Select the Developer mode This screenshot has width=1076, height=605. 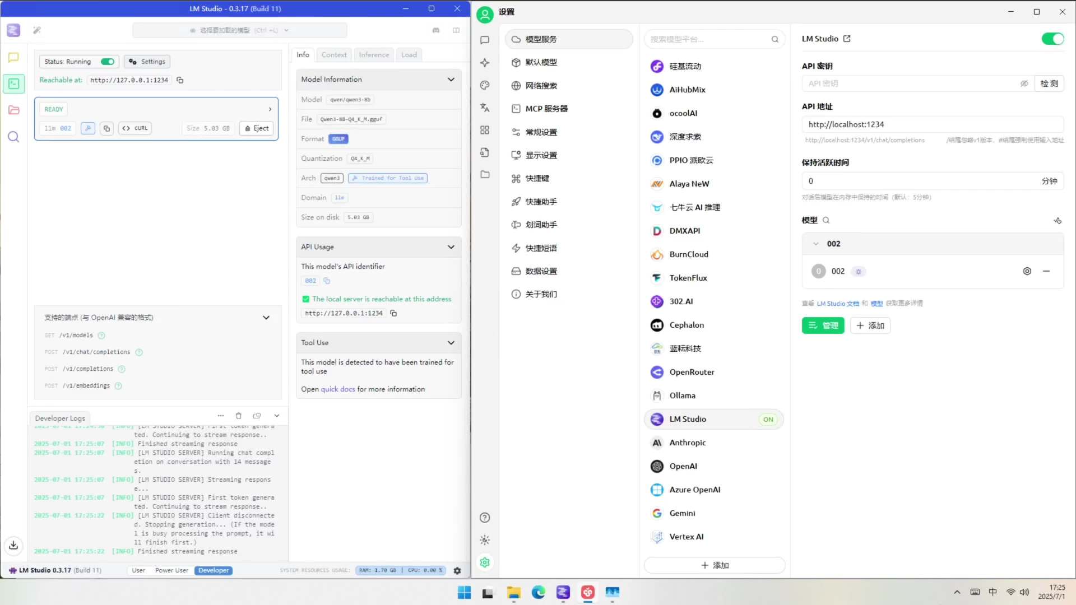214,570
